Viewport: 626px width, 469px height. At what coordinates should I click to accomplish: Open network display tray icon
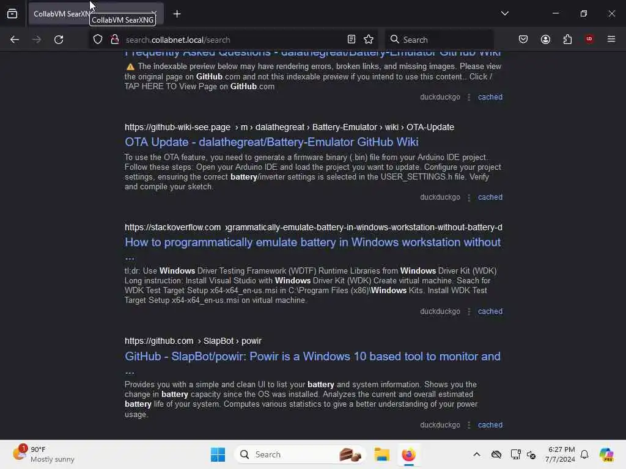click(x=515, y=454)
